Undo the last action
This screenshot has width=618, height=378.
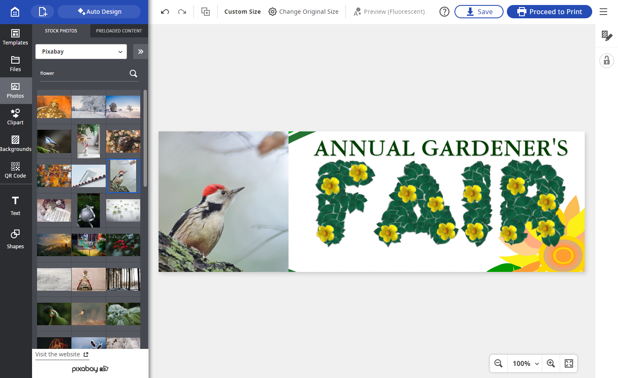coord(165,12)
